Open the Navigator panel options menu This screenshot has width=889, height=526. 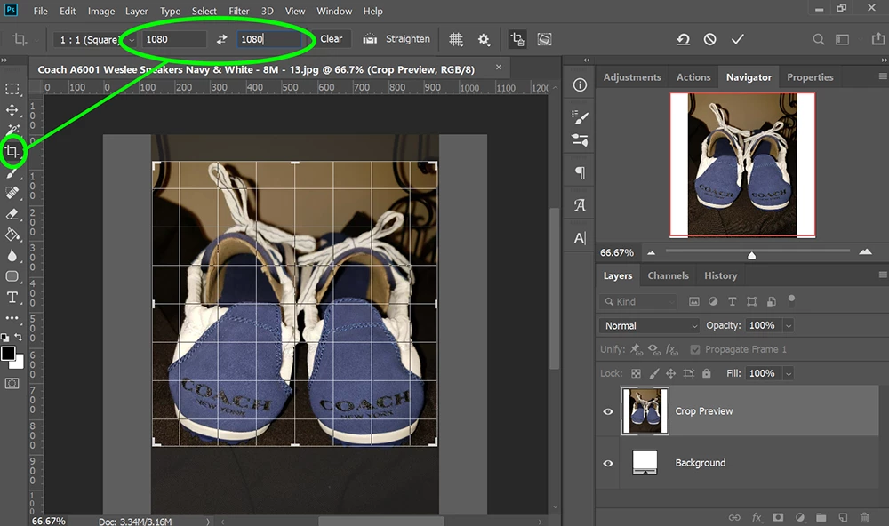882,76
